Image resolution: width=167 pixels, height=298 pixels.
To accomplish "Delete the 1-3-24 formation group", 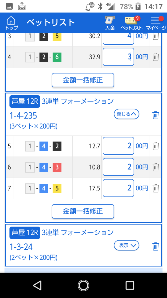I will point(156,246).
